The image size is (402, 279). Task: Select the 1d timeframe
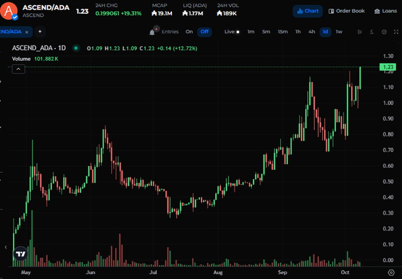coord(325,32)
